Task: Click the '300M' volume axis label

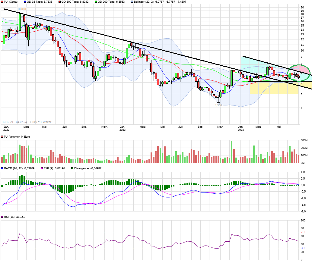Action: [304, 140]
